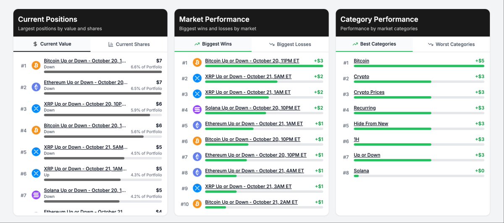Click the Biggest Wins tab

point(213,44)
